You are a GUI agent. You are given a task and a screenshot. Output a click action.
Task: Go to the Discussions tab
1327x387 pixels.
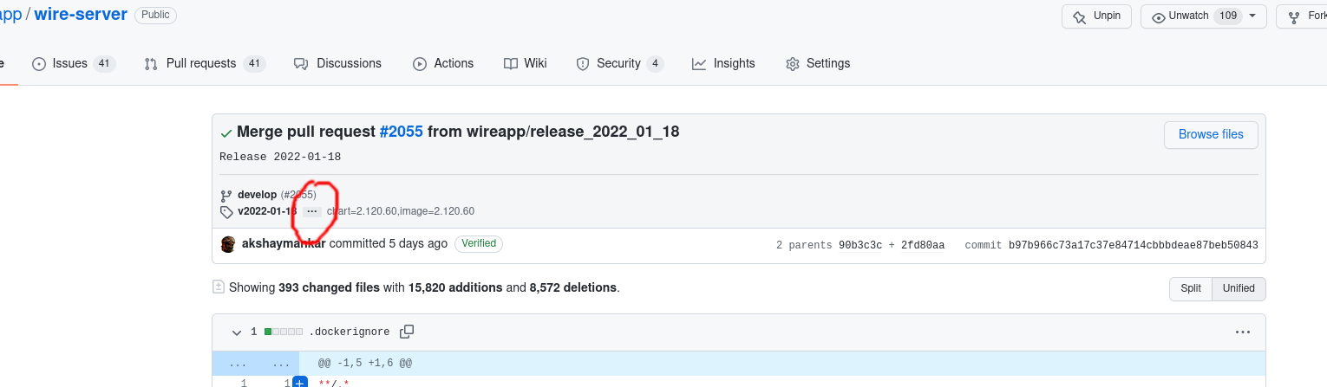click(x=337, y=63)
